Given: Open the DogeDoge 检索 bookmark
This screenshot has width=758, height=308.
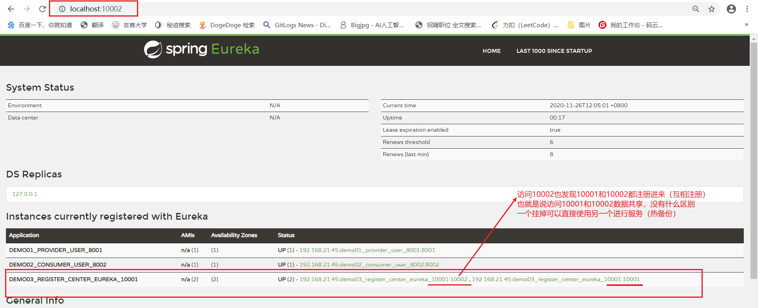Looking at the screenshot, I should (x=227, y=25).
